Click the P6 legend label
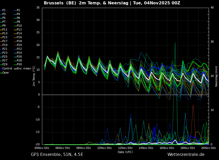219x160 pixels. click(x=19, y=18)
